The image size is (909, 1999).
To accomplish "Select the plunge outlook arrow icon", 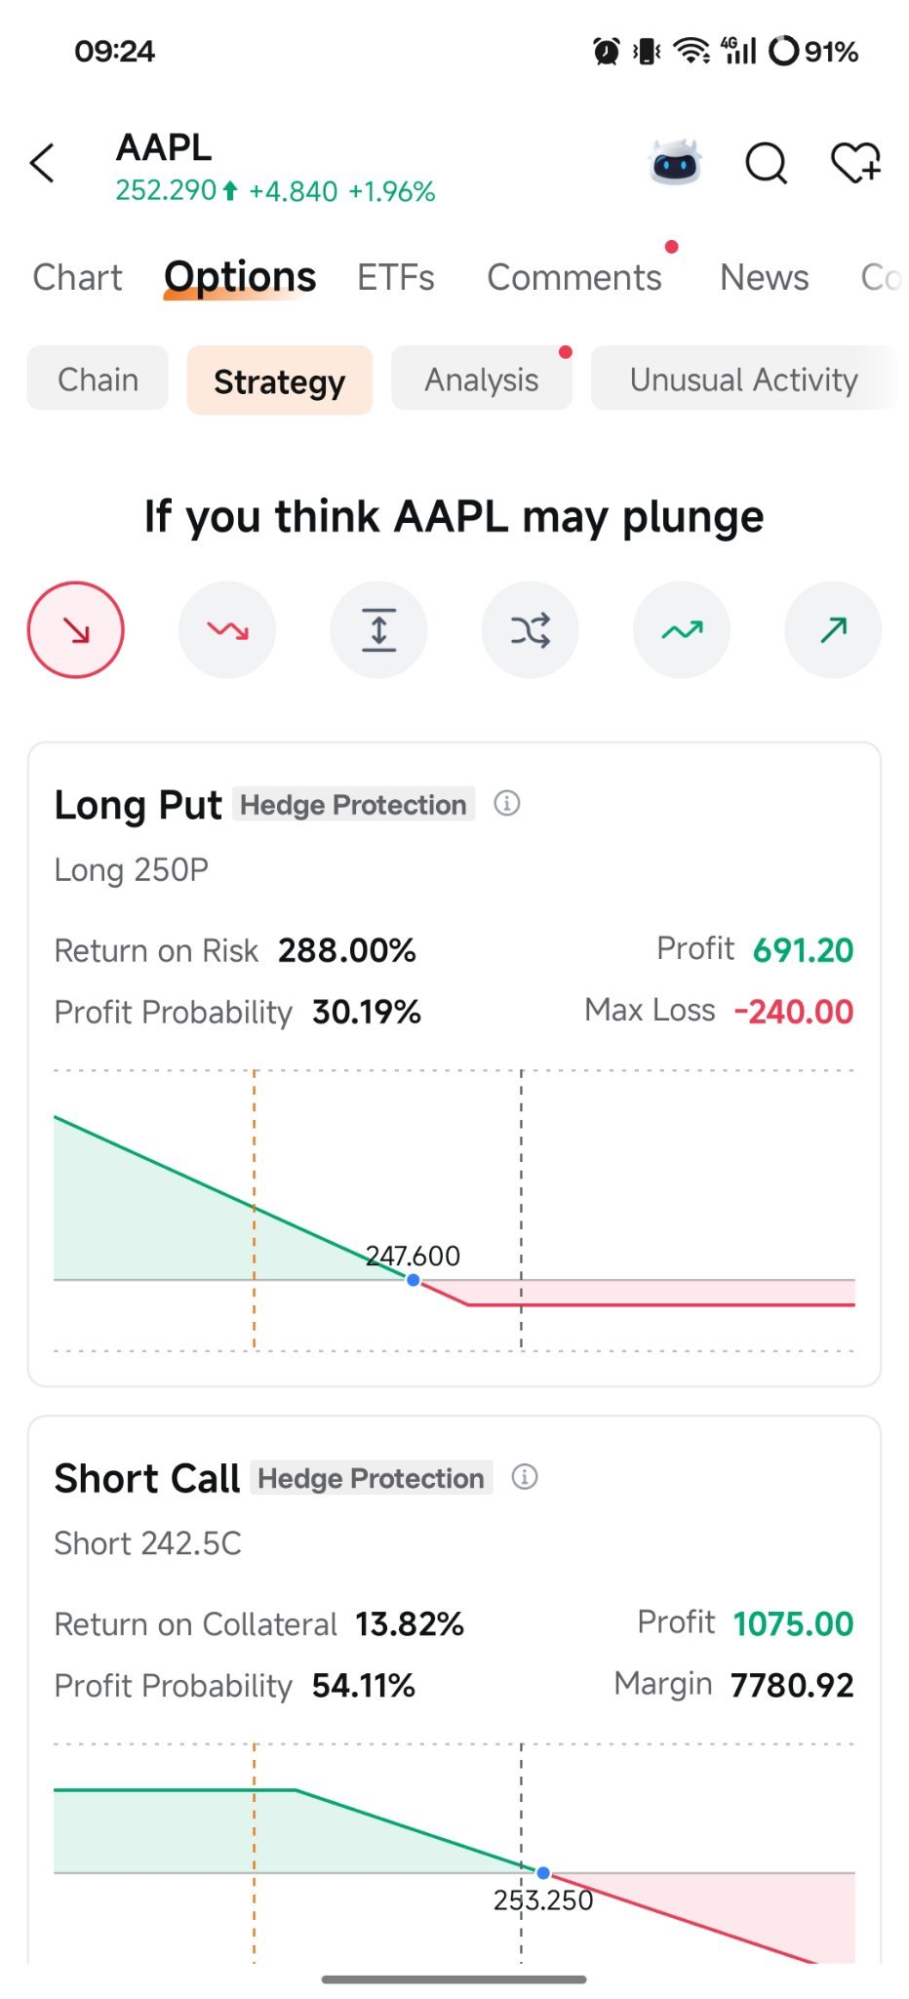I will pos(76,629).
